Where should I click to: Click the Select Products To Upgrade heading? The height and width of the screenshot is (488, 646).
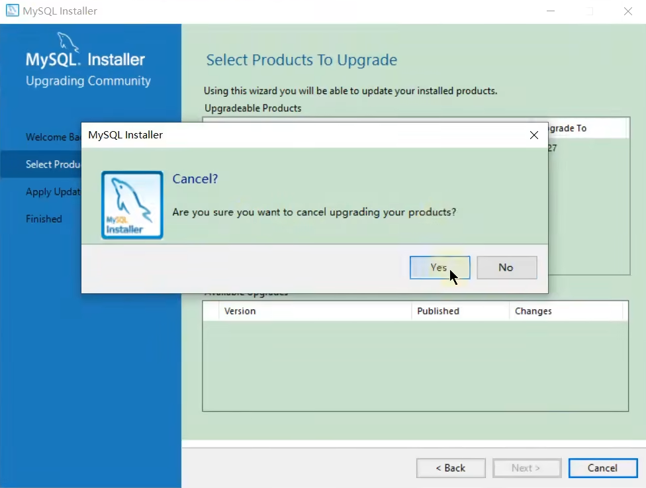302,60
